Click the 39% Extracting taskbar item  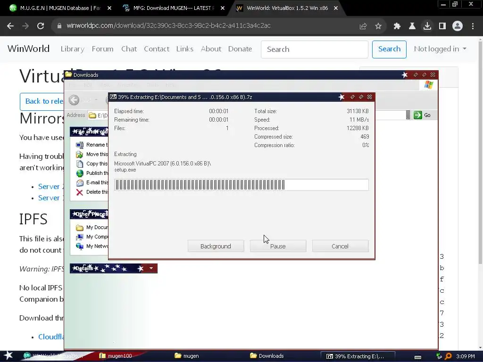[x=358, y=356]
